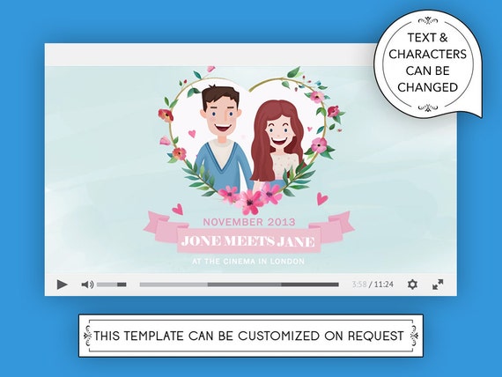The image size is (502, 377).
Task: Select the boy cartoon character's face
Action: coord(222,112)
